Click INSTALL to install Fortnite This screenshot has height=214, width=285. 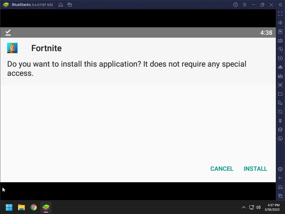click(255, 169)
